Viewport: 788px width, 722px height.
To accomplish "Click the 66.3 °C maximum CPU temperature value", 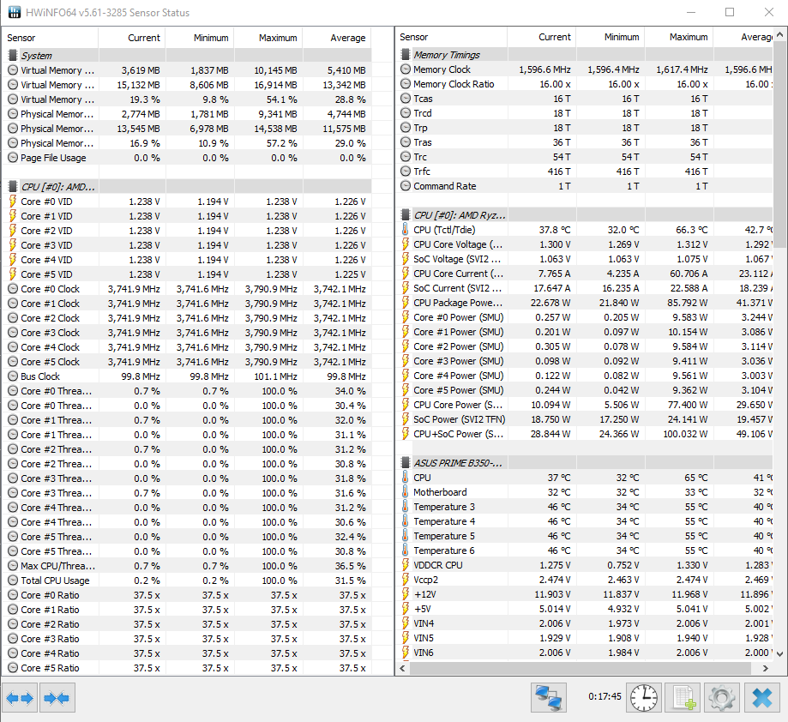I will tap(691, 230).
